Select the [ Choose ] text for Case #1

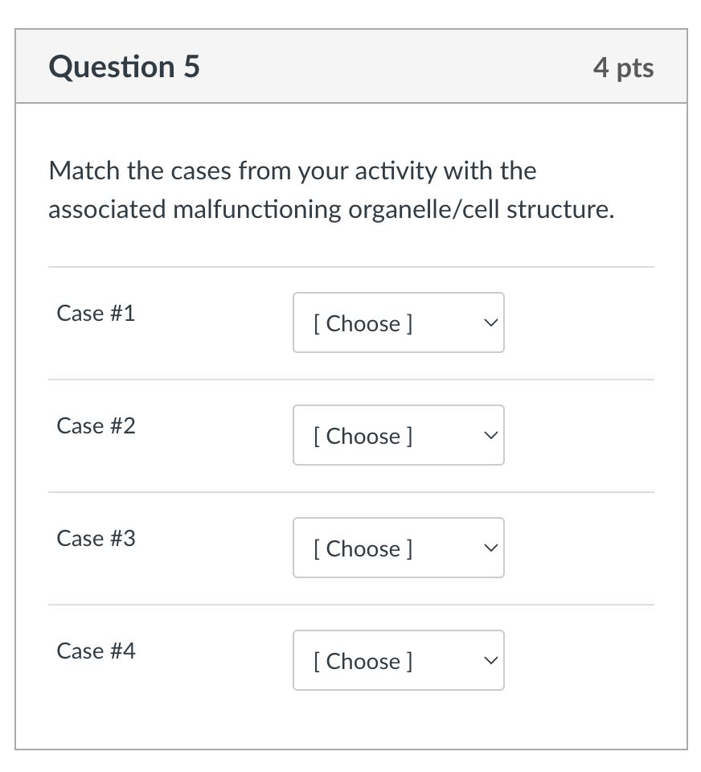pos(363,323)
